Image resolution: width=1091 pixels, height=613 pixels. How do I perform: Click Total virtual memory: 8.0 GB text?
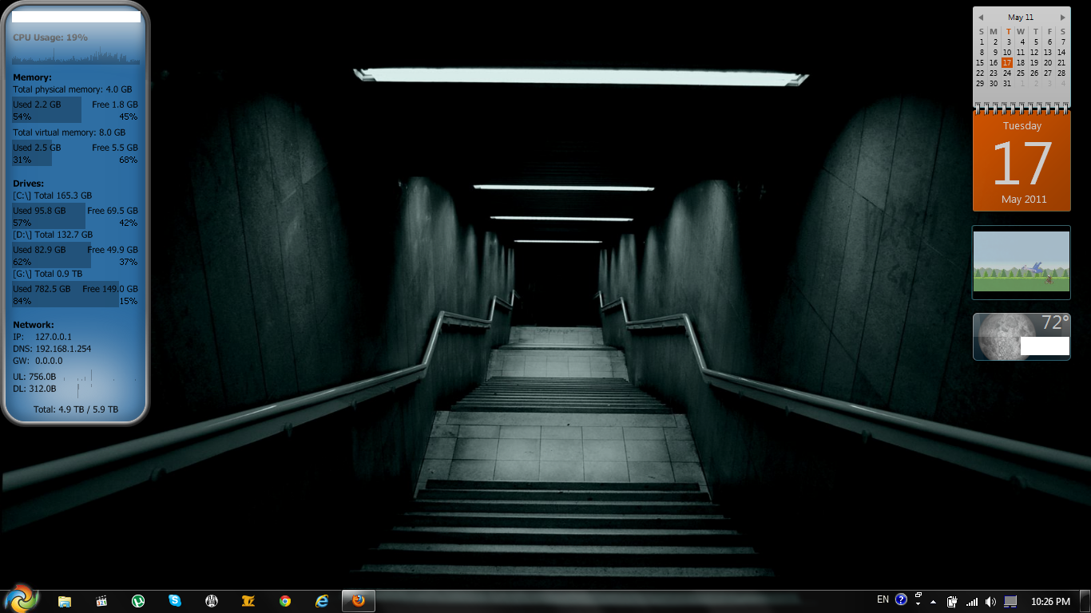[x=69, y=132]
